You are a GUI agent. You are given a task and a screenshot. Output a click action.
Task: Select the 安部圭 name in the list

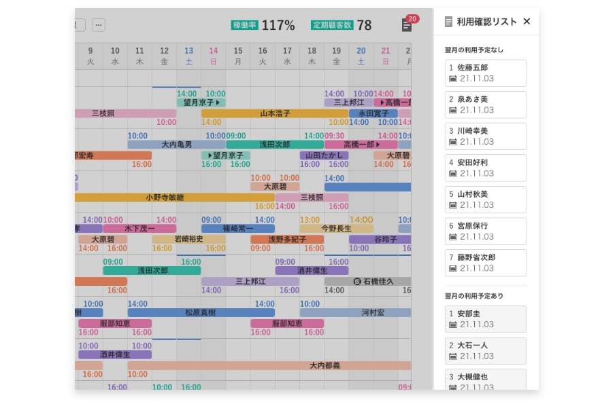point(469,314)
